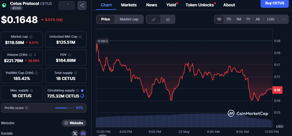Screen dimensions: 292x136
Task: Click the $0.1648 price text
Action: [19, 20]
